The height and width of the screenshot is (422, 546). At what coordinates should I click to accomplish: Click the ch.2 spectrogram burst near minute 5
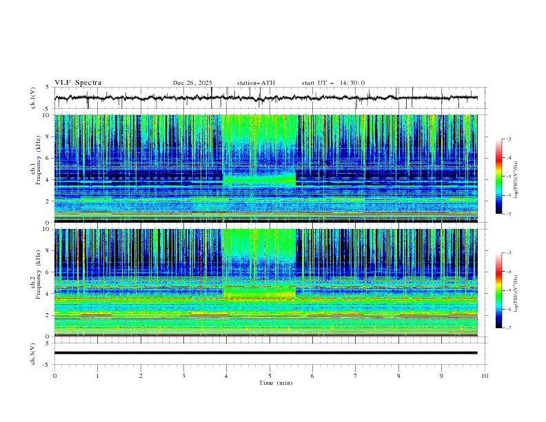click(259, 263)
